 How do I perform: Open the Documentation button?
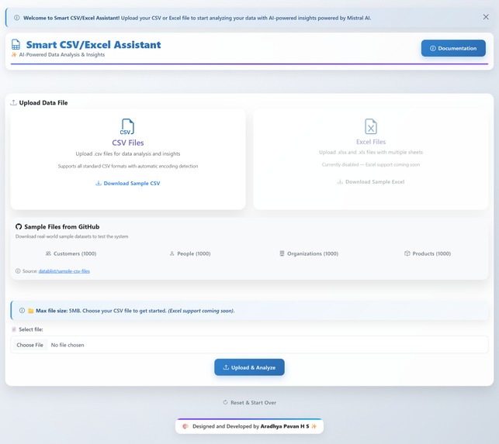pyautogui.click(x=453, y=48)
